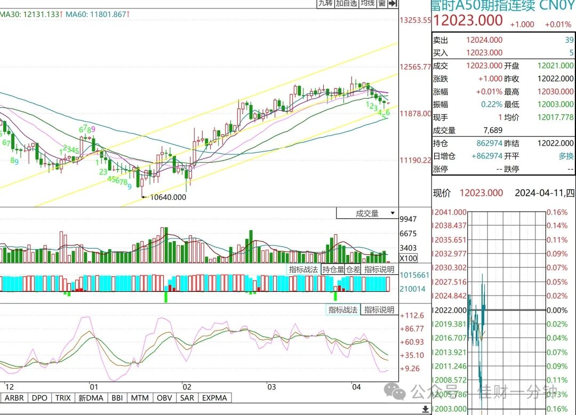Click the 窗 window toolbar button
The width and height of the screenshot is (576, 415).
click(382, 3)
